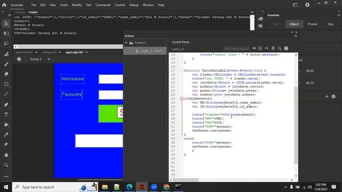Toggle the code fold at line 17
This screenshot has width=342, height=192.
tap(182, 70)
